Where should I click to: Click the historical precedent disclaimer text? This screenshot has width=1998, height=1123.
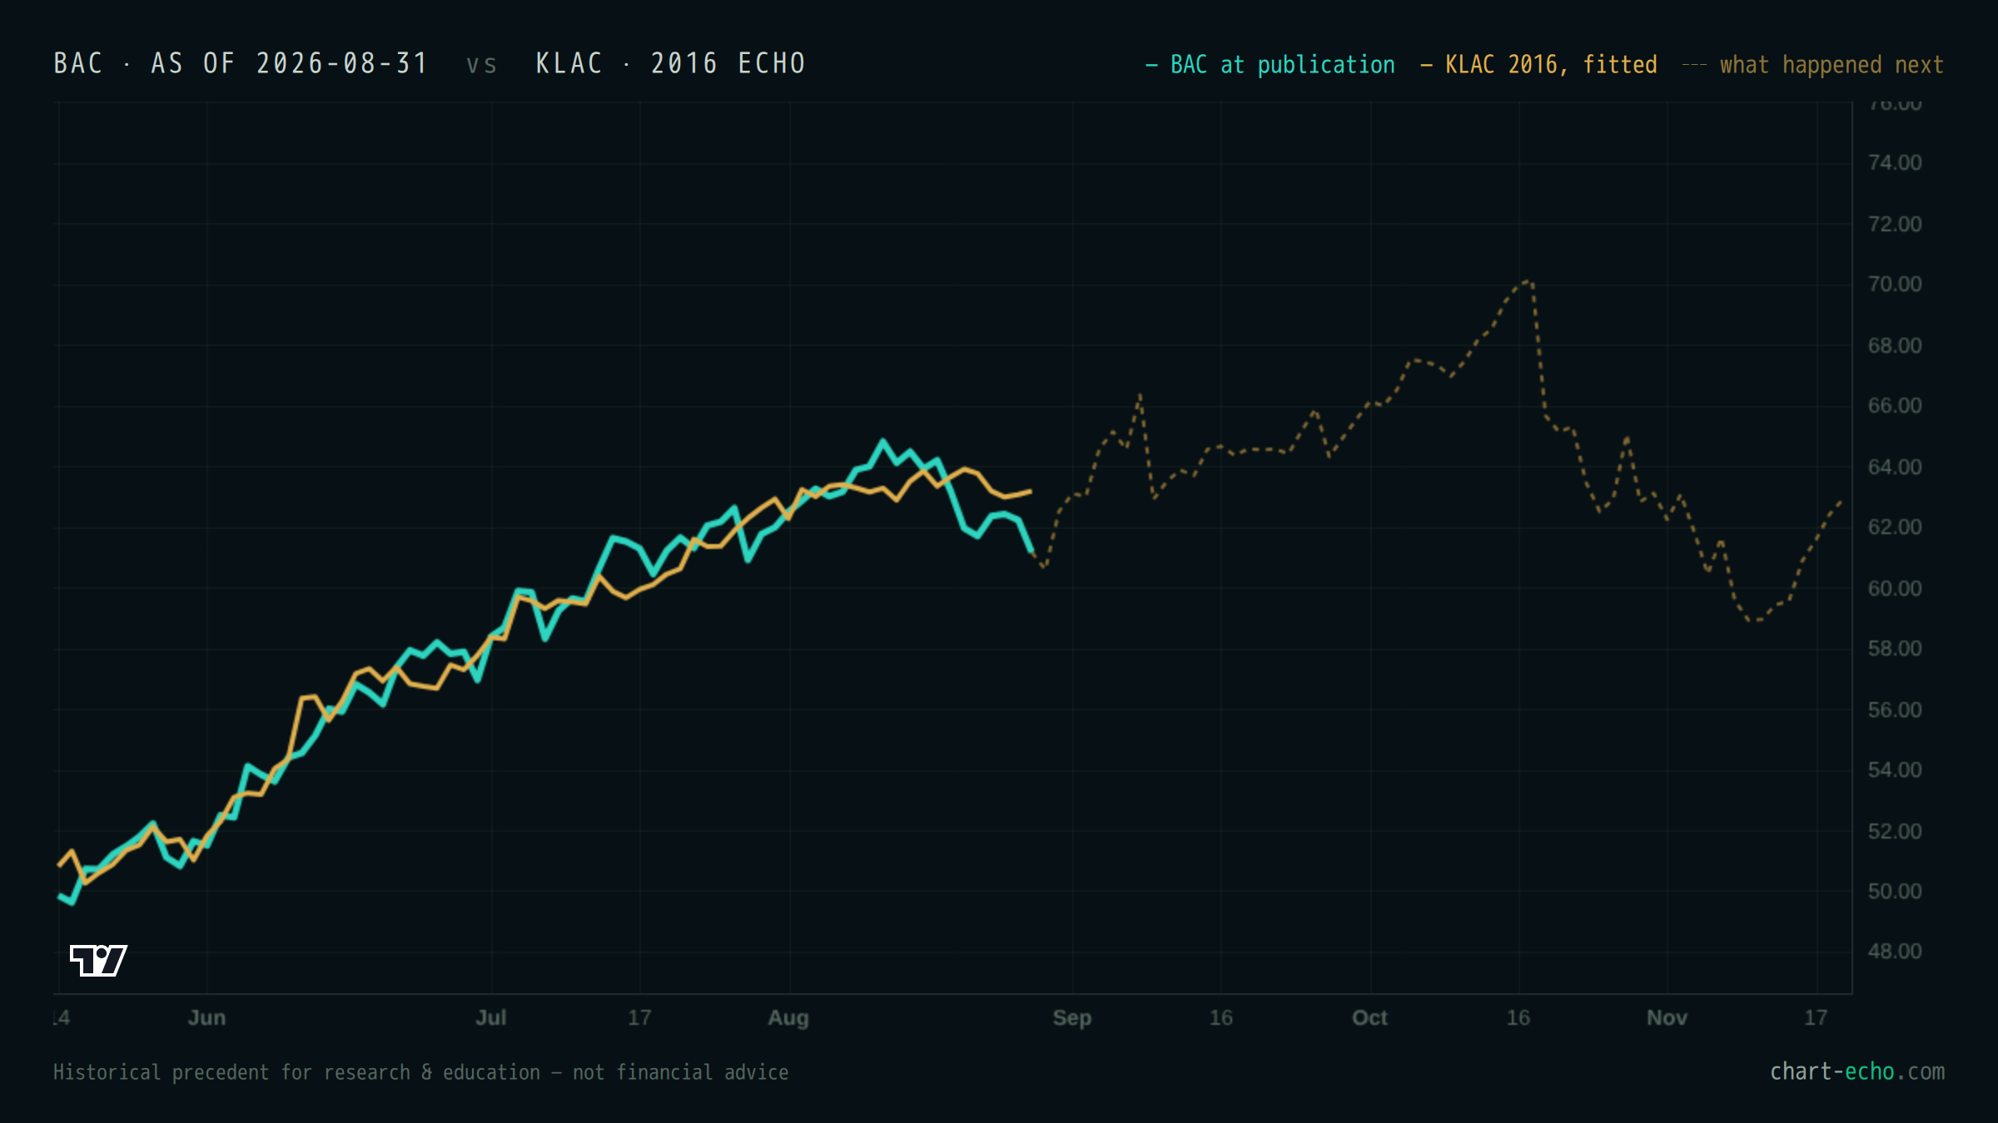[420, 1072]
